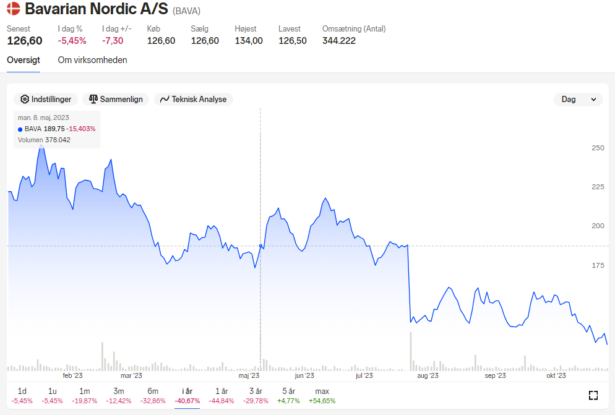Click the Højest value 134,00
This screenshot has width=615, height=415.
coord(249,41)
